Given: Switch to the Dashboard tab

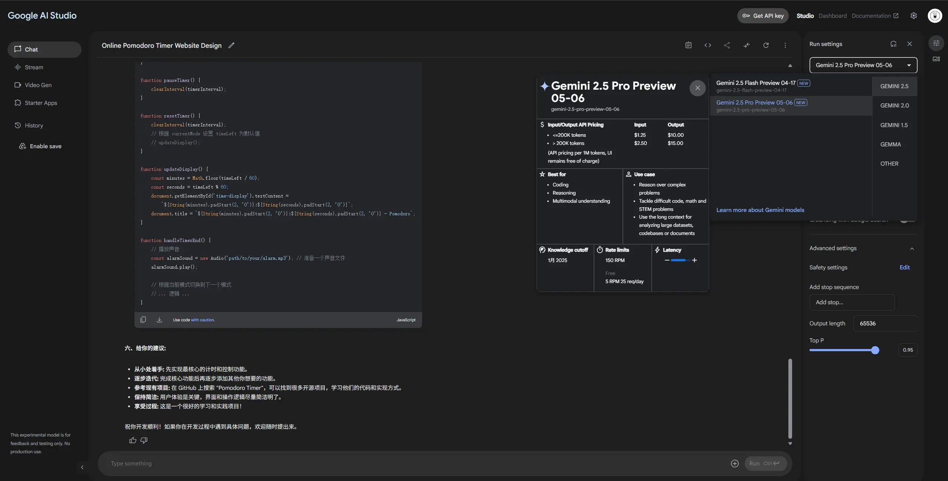Looking at the screenshot, I should point(832,16).
